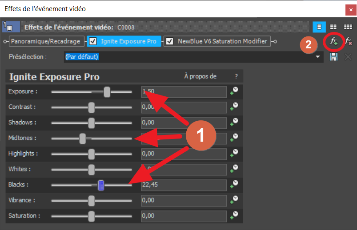This screenshot has height=230, width=357.
Task: Delete preset with the X icon
Action: 348,57
